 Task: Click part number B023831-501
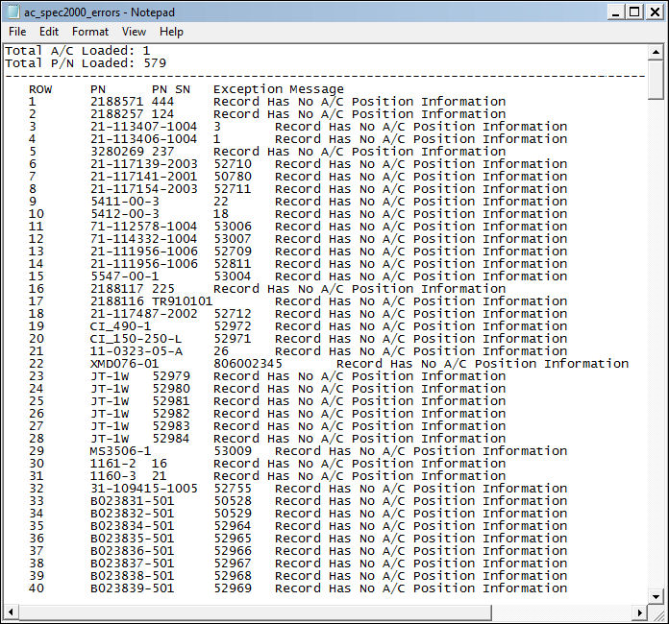133,500
